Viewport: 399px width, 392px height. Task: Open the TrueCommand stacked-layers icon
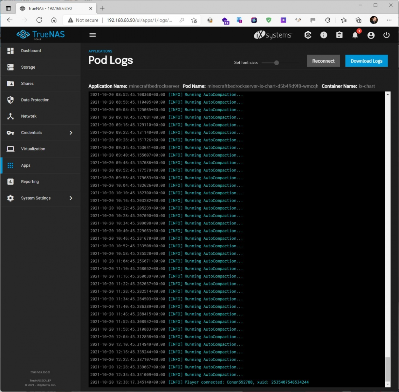click(308, 35)
